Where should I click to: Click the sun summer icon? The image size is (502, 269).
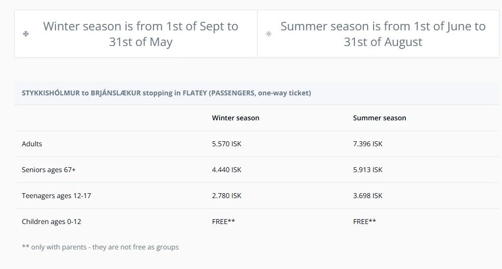point(268,34)
